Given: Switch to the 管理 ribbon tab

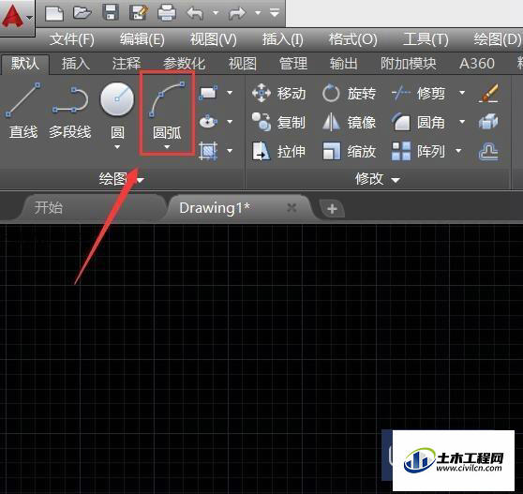Looking at the screenshot, I should [x=293, y=64].
